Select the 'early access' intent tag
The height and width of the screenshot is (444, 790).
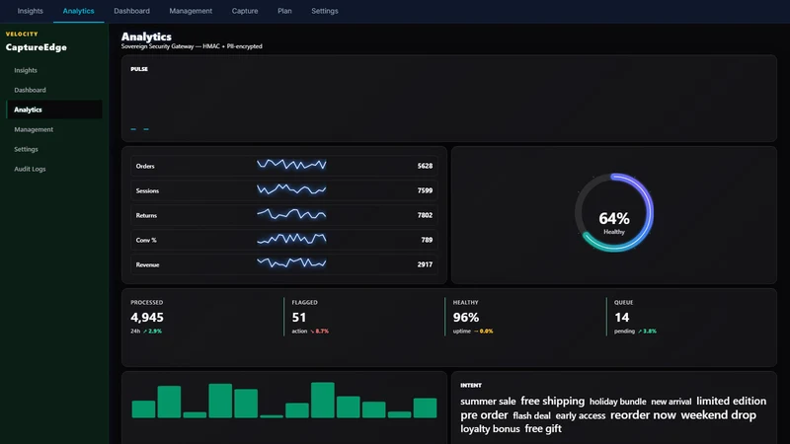tap(581, 415)
